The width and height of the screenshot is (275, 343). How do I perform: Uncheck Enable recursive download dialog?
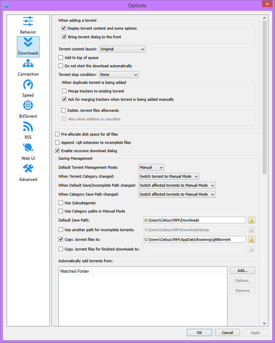pos(57,151)
